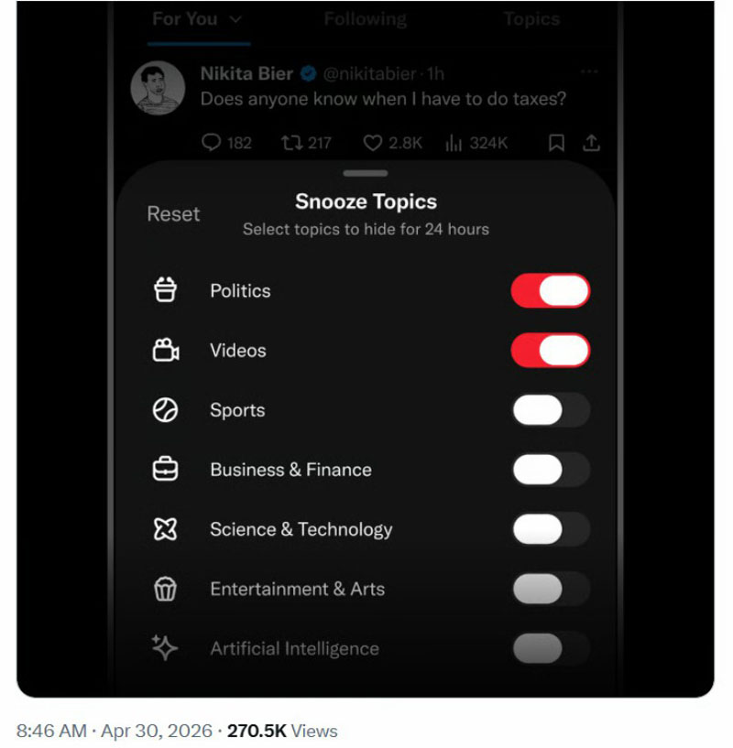
Task: Click the share icon on the post
Action: 592,143
